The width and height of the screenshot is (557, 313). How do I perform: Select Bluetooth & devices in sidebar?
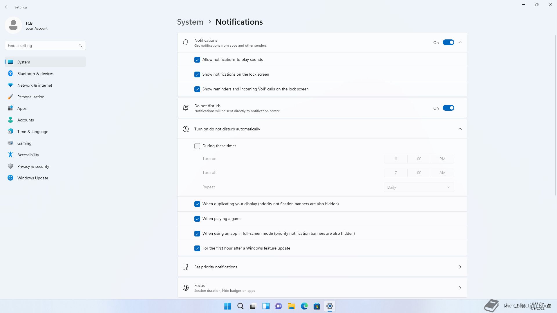(35, 74)
